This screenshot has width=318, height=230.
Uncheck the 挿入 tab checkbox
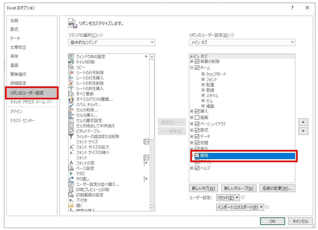point(197,111)
